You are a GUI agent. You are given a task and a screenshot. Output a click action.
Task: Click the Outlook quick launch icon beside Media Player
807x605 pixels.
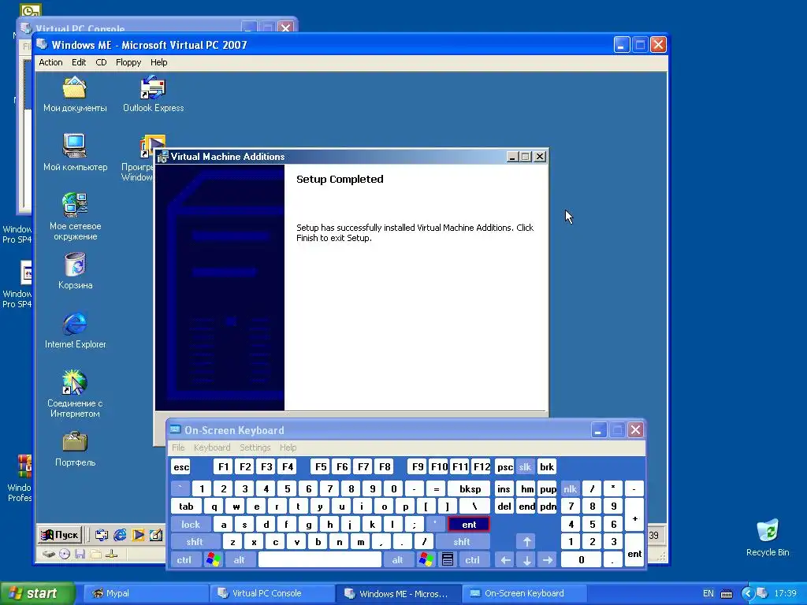102,535
